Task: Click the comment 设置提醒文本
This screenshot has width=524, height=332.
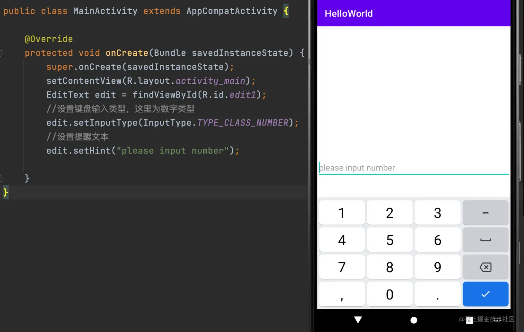Action: 78,137
